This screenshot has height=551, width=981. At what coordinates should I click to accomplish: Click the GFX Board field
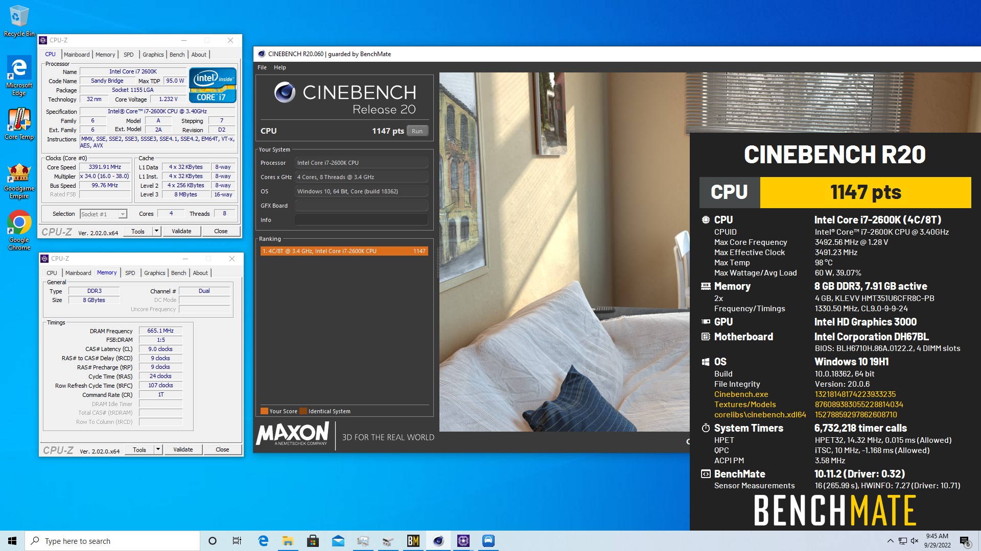tap(361, 206)
